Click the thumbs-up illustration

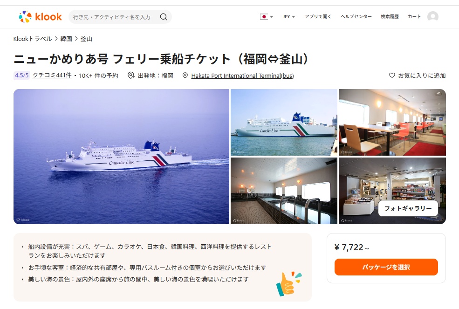pos(288,284)
